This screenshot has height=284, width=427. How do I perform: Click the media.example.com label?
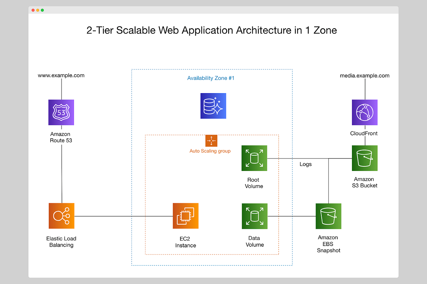coord(365,75)
